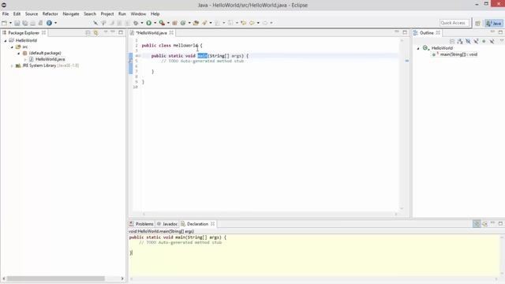Click the Run External Tools icon
This screenshot has width=505, height=284.
pos(162,23)
